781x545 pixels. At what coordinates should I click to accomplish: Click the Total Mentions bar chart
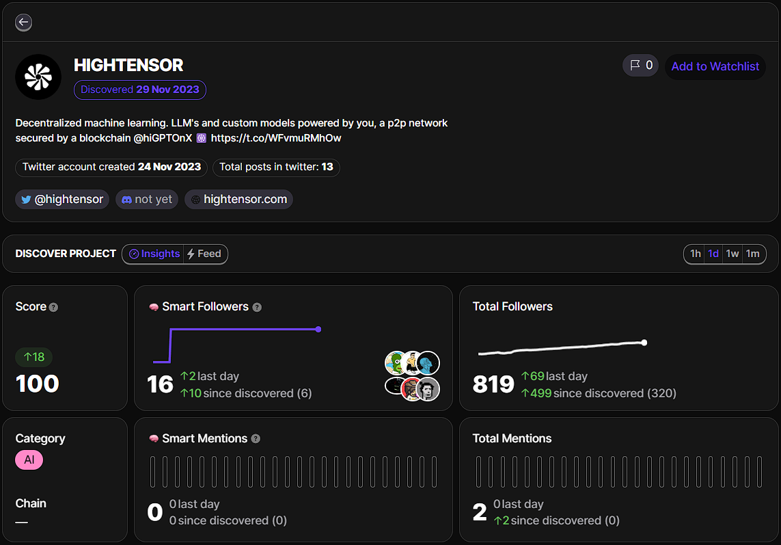tap(619, 472)
